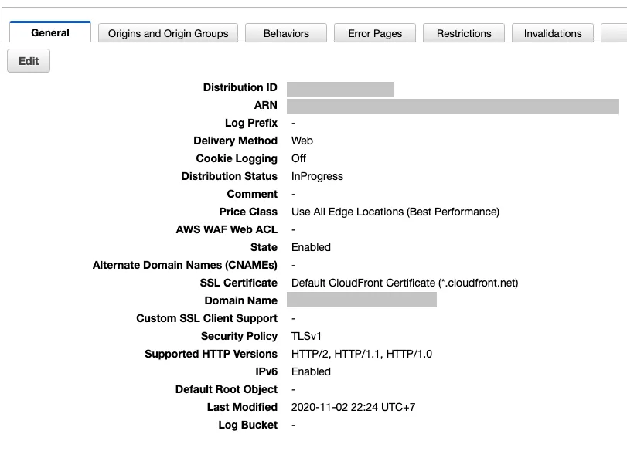Click the Last Modified timestamp
The image size is (627, 458).
[x=353, y=407]
